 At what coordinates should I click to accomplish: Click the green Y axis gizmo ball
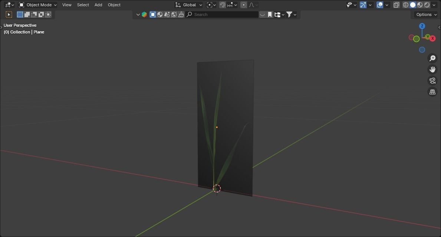428,37
